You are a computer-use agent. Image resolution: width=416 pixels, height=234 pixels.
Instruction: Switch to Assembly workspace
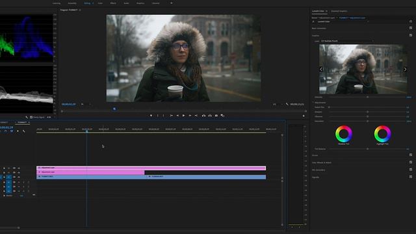tap(72, 3)
